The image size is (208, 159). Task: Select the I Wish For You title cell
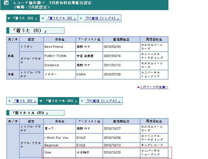[x=60, y=138]
